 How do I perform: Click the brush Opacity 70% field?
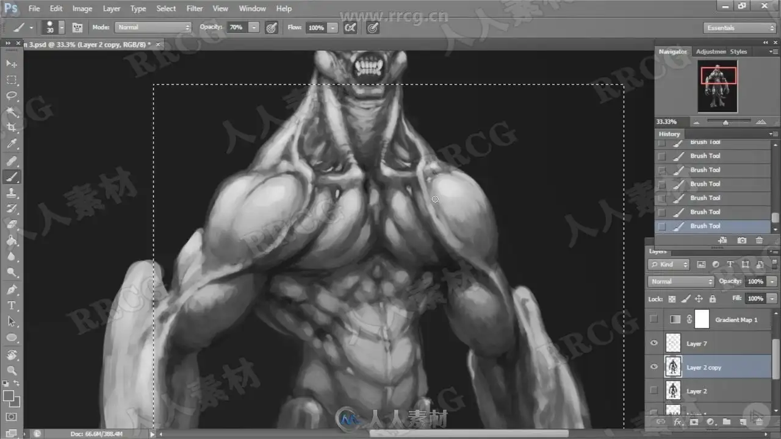236,27
